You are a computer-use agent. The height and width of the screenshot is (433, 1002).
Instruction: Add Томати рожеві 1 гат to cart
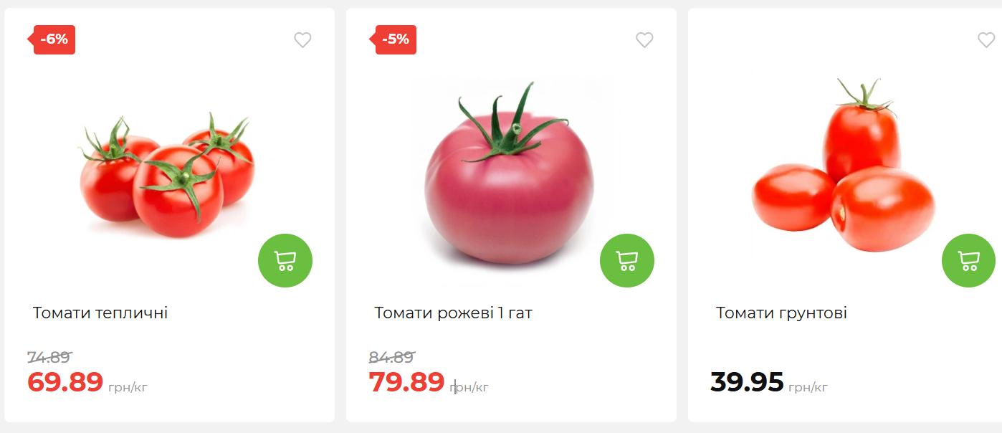627,260
